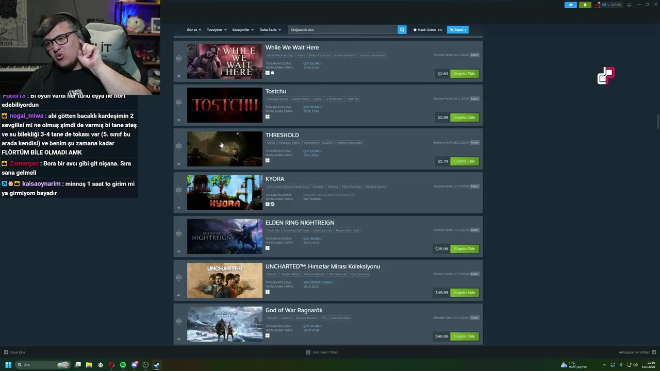The width and height of the screenshot is (660, 371).
Task: Click the blue megaphone announcements icon
Action: [571, 5]
